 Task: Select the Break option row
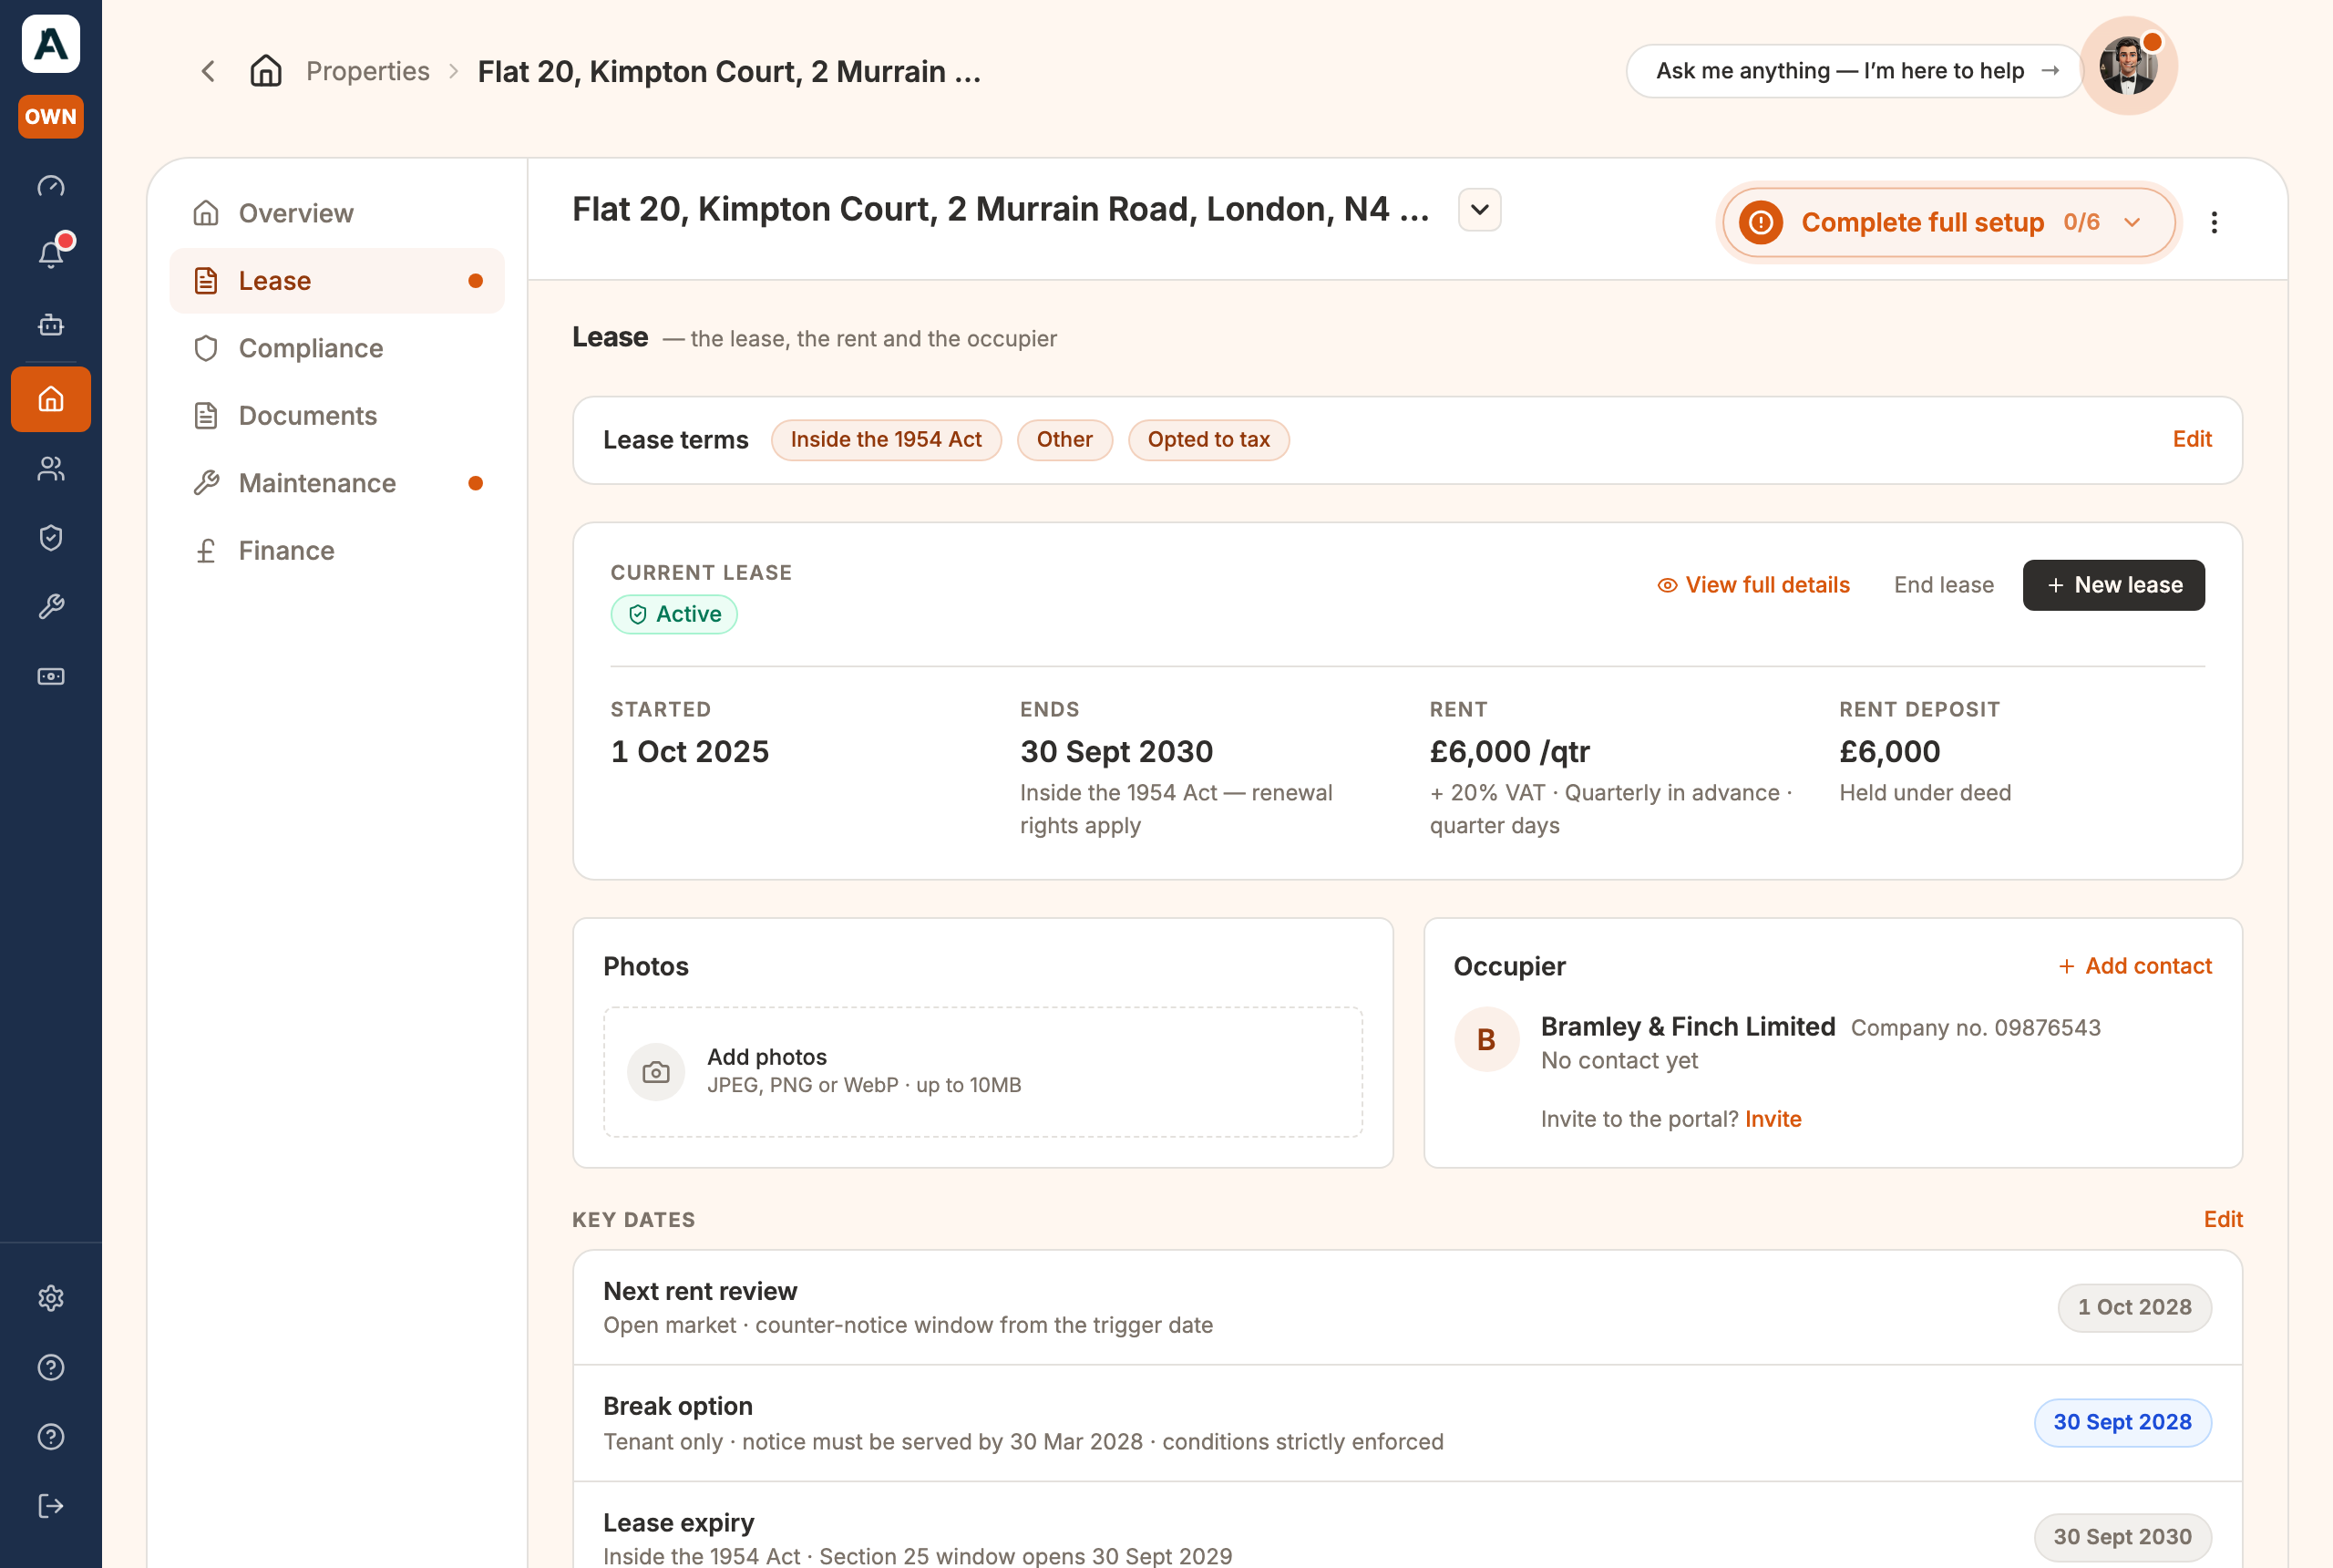pos(1407,1423)
